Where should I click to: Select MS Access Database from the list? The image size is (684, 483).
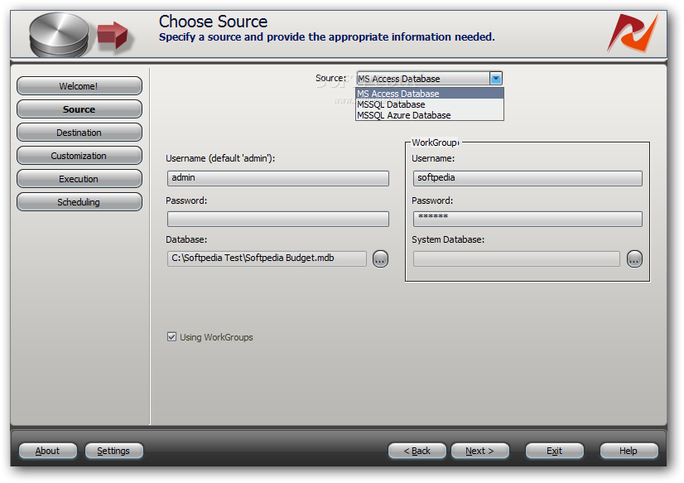click(430, 94)
